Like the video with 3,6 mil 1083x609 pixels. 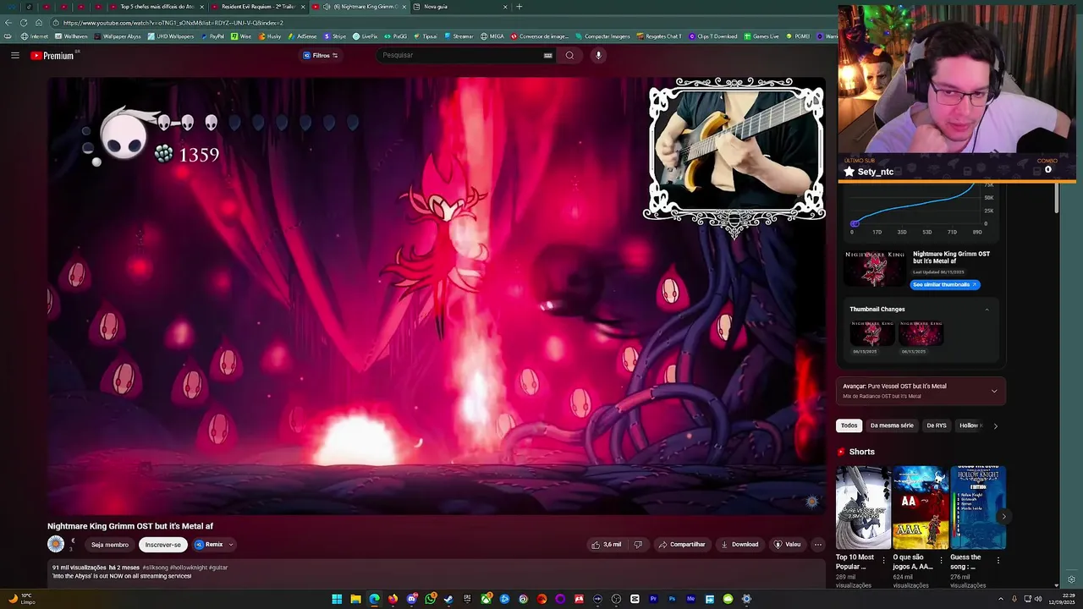click(607, 545)
